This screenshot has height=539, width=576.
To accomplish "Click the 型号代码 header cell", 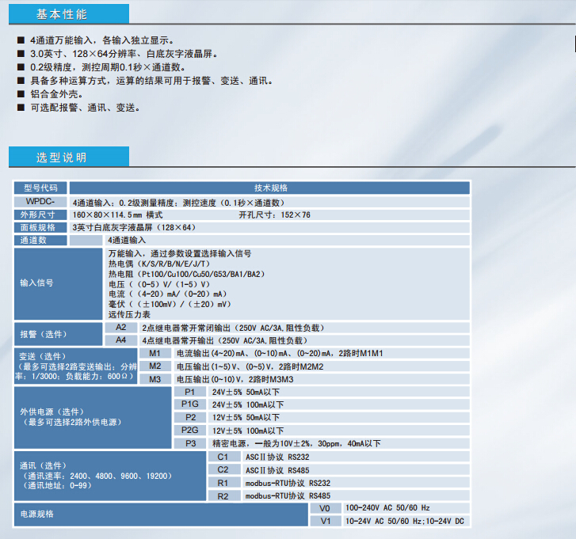I will [41, 188].
